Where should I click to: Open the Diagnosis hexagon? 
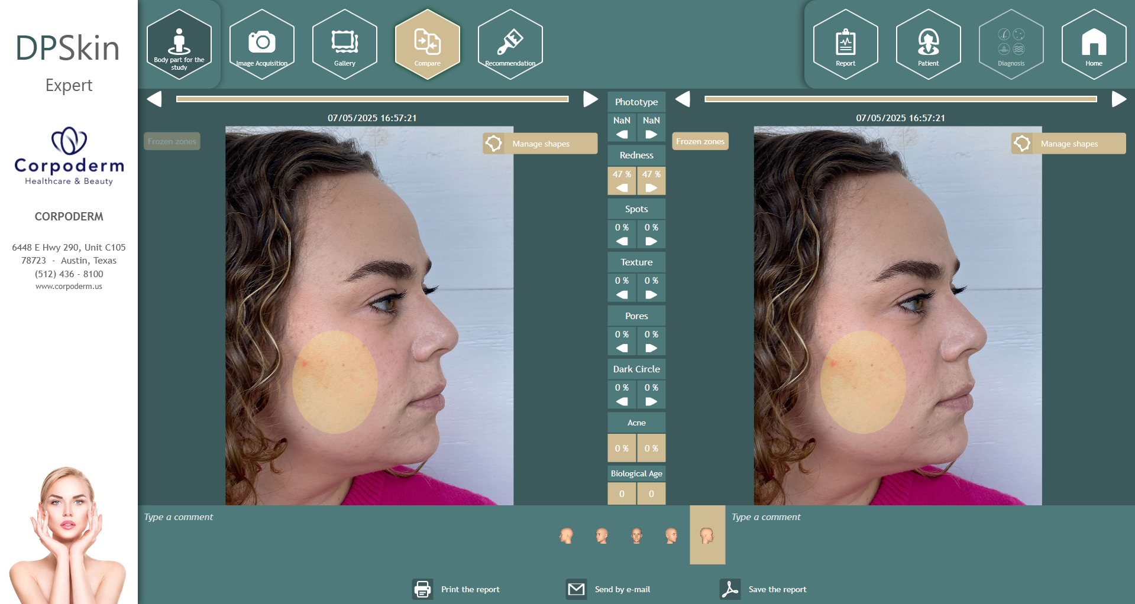tap(1011, 44)
